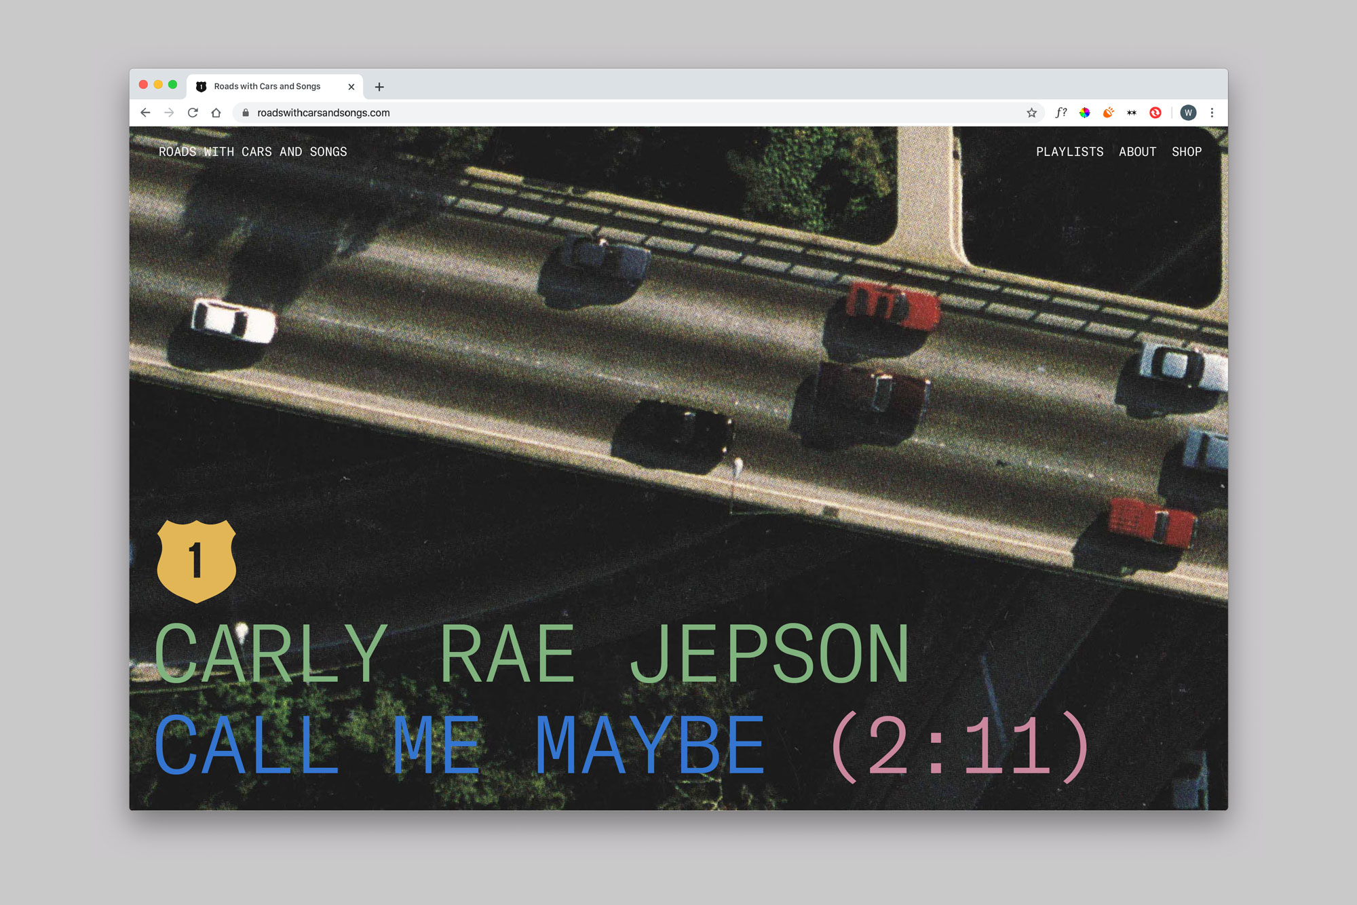
Task: Reload the page
Action: (x=193, y=113)
